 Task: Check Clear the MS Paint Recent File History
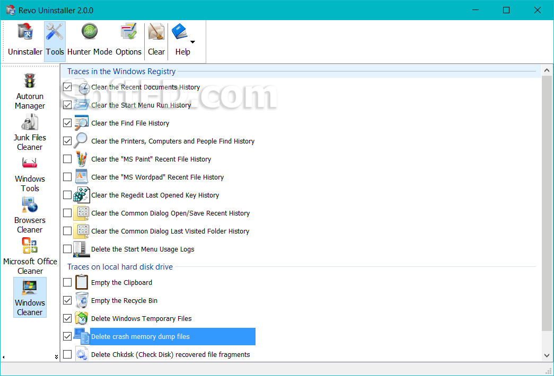tap(67, 159)
